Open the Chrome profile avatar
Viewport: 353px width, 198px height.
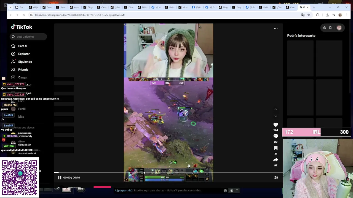click(340, 15)
